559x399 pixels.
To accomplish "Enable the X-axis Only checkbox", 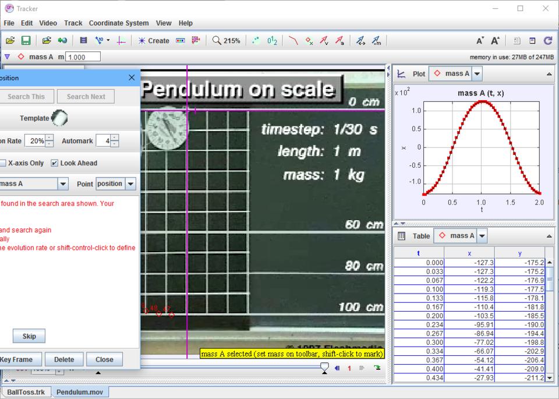I will pyautogui.click(x=3, y=163).
